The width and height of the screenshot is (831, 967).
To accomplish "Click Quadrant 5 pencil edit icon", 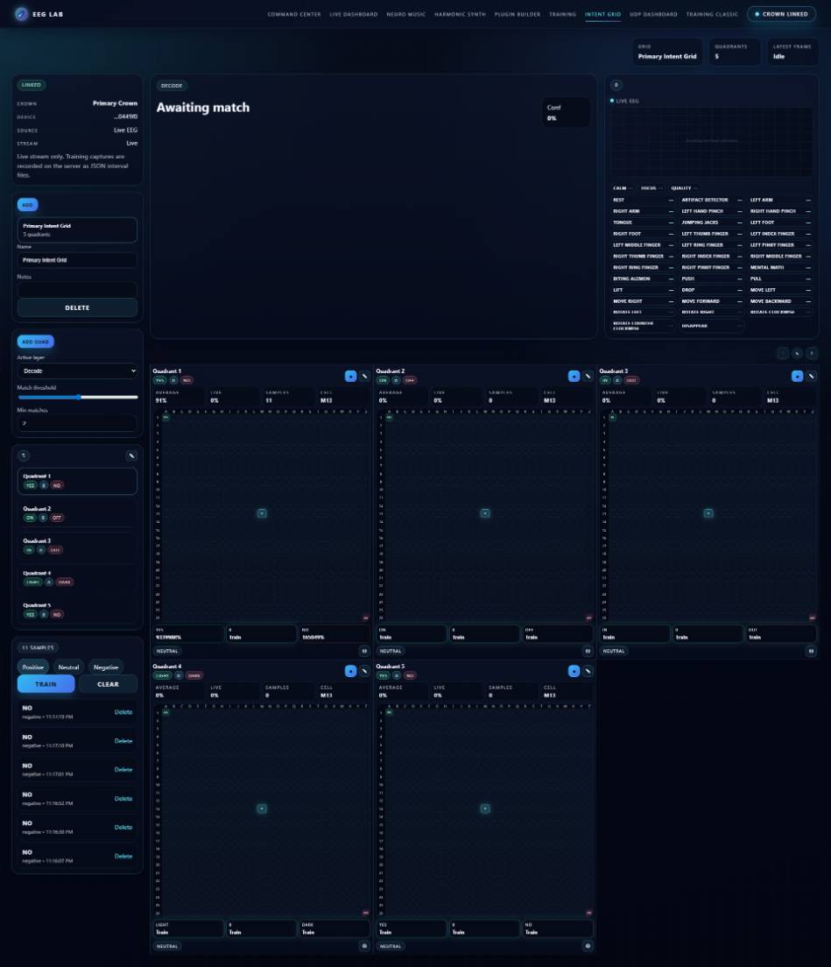I will tap(588, 671).
